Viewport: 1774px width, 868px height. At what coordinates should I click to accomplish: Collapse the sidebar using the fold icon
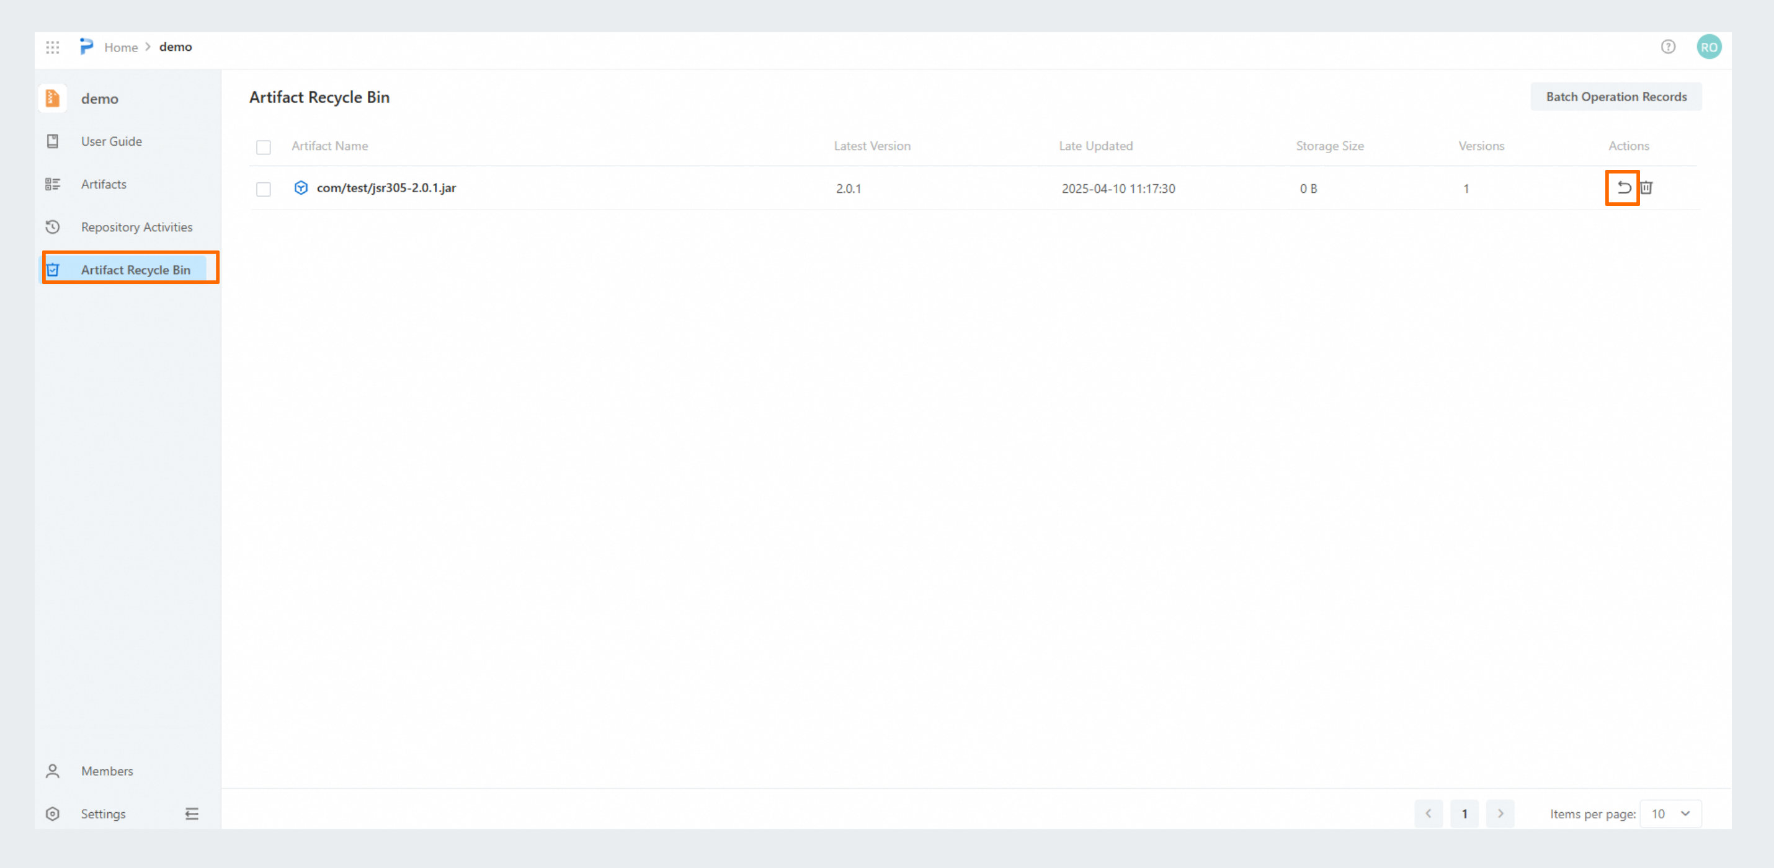pyautogui.click(x=192, y=813)
